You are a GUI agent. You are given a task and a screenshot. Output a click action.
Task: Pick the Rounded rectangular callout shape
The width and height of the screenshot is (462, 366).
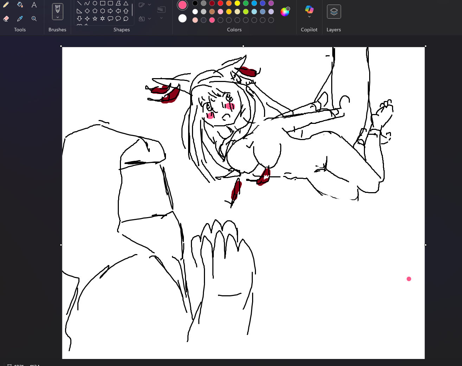coord(110,19)
